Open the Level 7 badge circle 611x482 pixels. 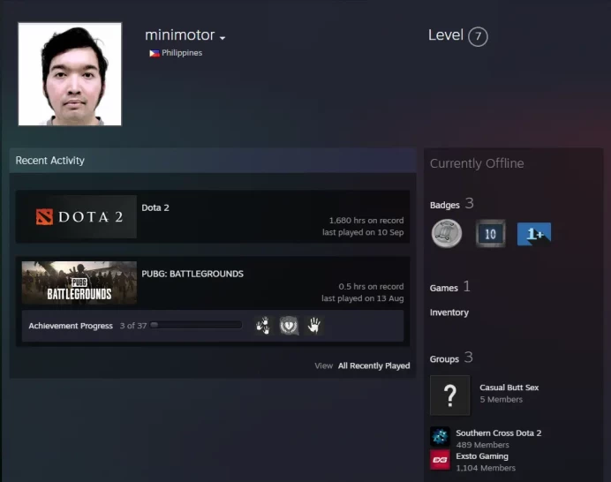coord(478,36)
